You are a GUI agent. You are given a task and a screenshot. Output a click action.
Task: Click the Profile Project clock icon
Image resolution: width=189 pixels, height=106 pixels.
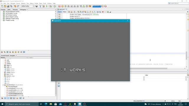[x=55, y=6]
